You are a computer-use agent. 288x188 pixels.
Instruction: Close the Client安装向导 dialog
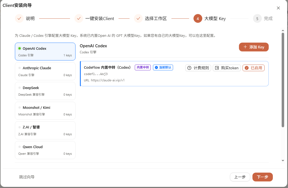point(278,8)
